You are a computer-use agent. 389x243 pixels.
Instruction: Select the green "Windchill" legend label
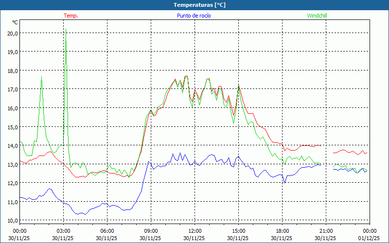click(x=317, y=16)
